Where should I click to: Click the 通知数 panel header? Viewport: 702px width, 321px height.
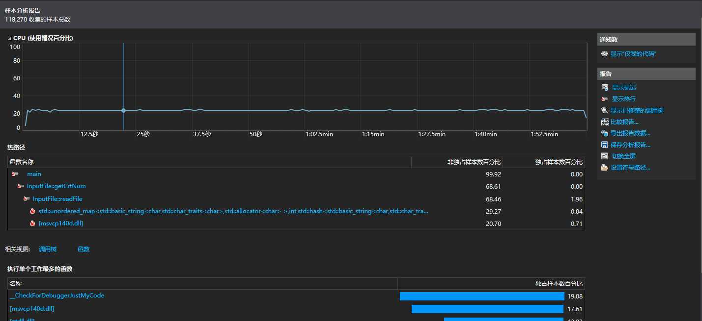pyautogui.click(x=646, y=39)
